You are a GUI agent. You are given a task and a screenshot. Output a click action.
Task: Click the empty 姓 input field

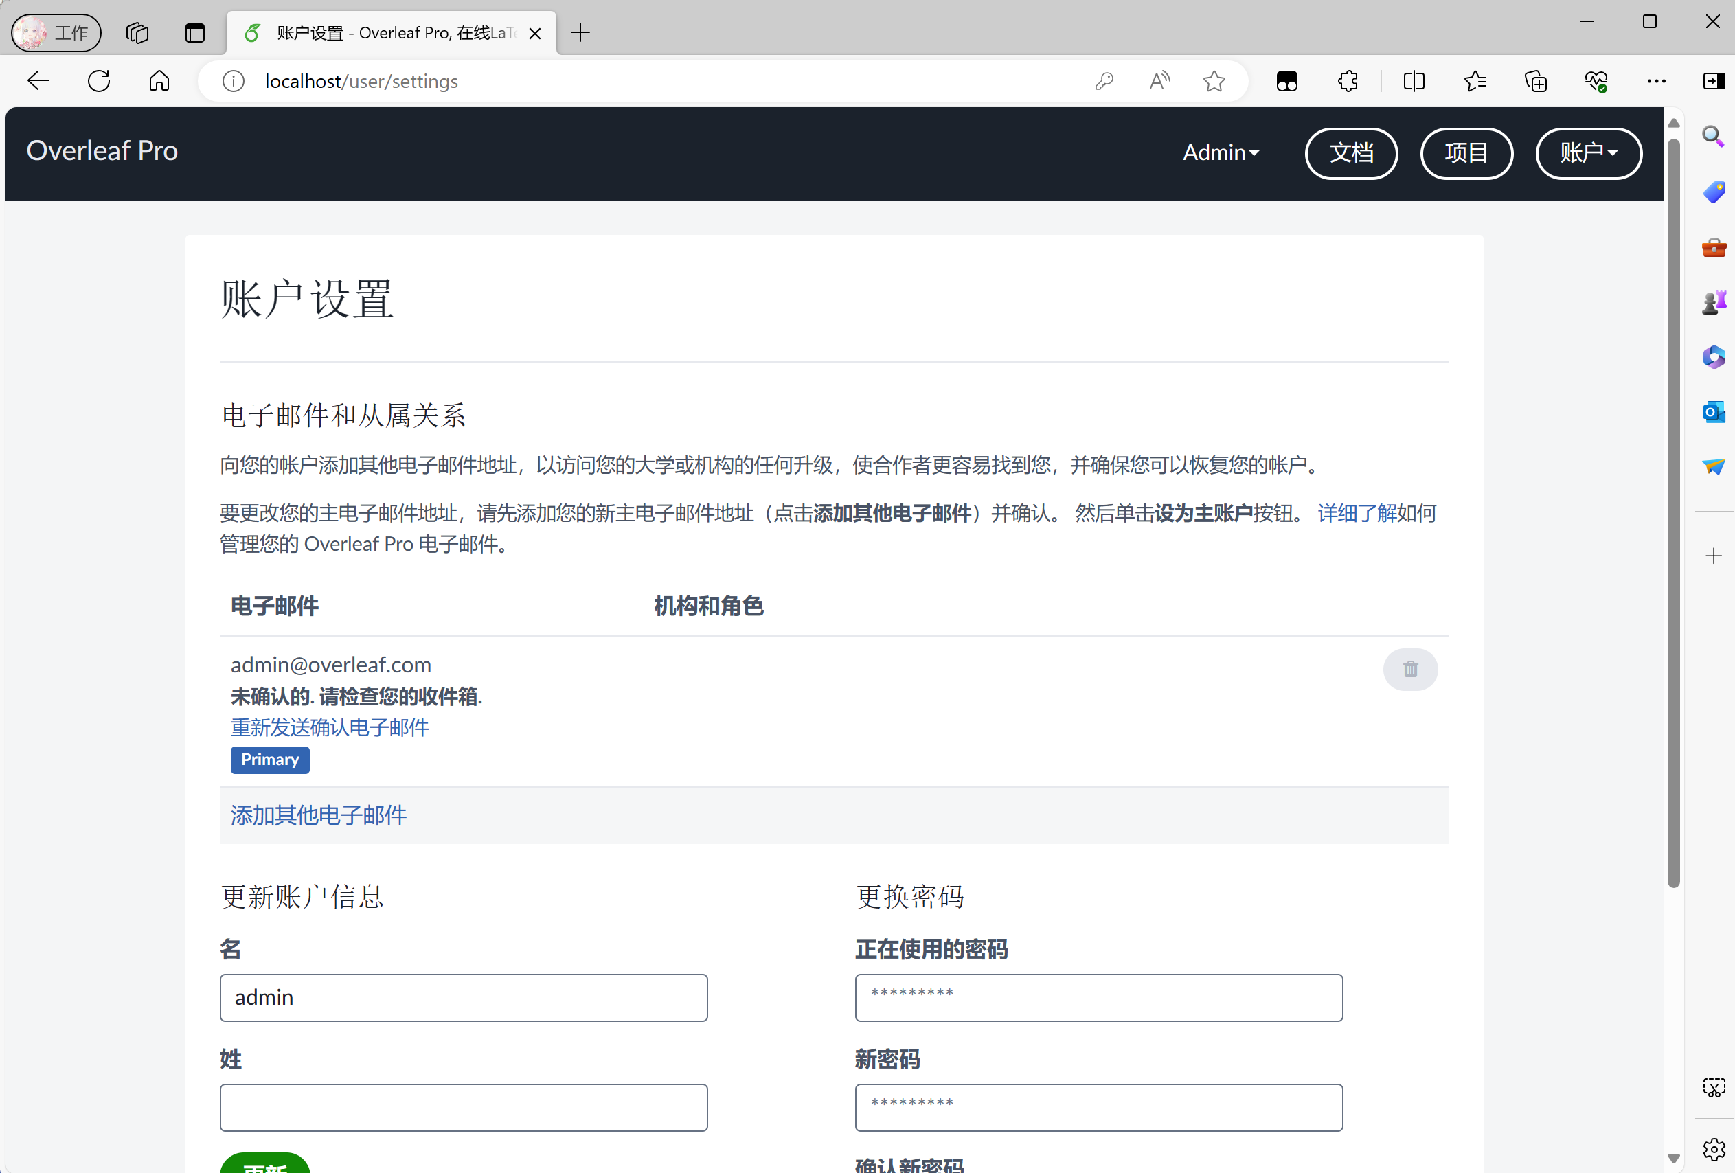pyautogui.click(x=464, y=1107)
